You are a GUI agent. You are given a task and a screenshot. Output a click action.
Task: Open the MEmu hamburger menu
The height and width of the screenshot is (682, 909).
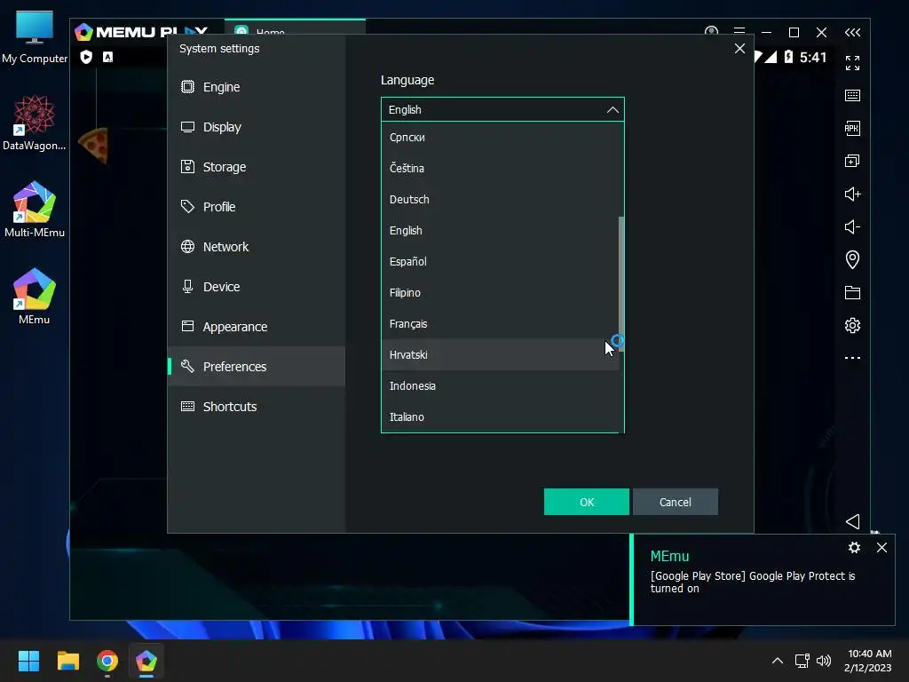(739, 31)
